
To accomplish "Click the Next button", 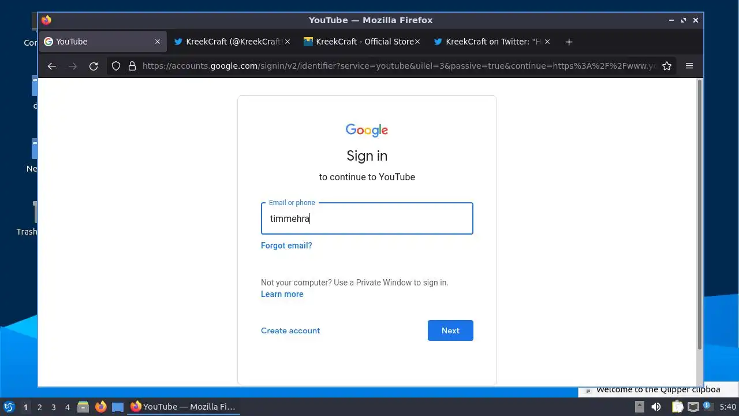I will point(450,330).
